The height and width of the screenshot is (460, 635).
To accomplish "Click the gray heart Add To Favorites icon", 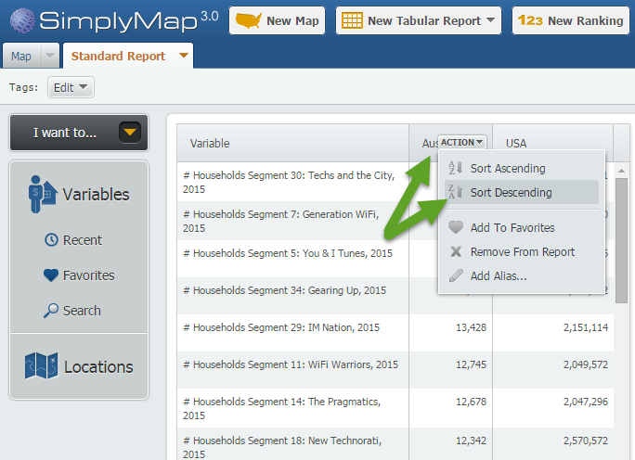I will tap(456, 227).
